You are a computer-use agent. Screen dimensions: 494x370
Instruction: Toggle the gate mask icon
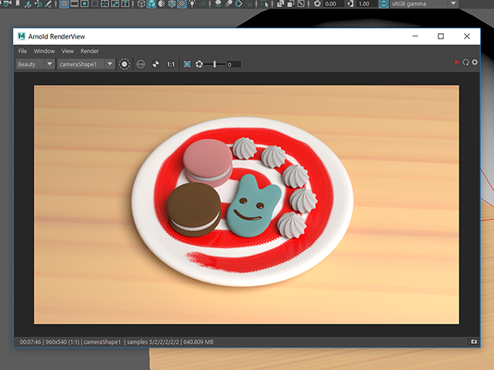(94, 4)
